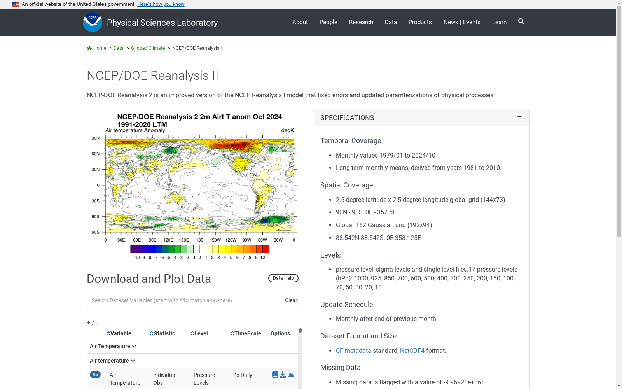Go to Data breadcrumb link
This screenshot has height=389, width=622.
pos(119,48)
